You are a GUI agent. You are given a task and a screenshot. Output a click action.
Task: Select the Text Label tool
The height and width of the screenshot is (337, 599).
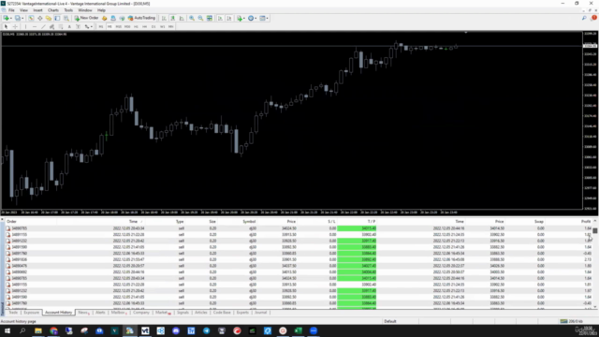click(x=78, y=26)
